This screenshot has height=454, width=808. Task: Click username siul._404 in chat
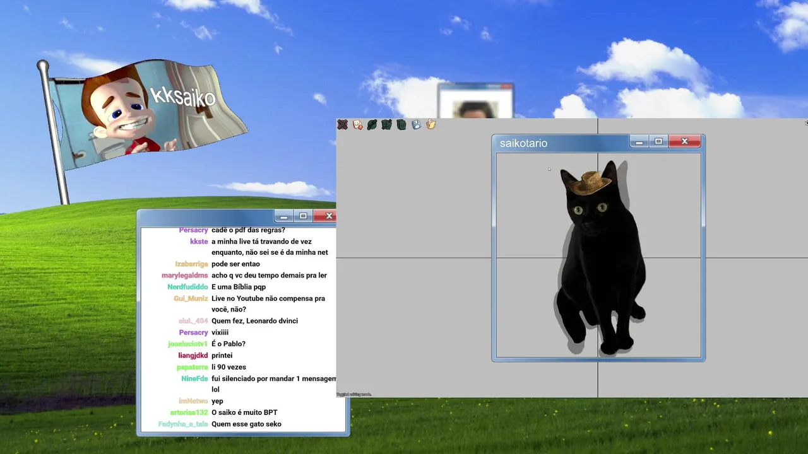point(193,321)
